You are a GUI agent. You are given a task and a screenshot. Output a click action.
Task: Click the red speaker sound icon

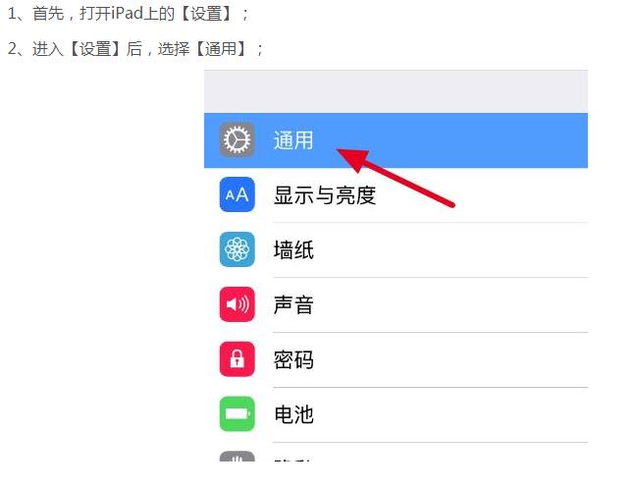[x=238, y=304]
